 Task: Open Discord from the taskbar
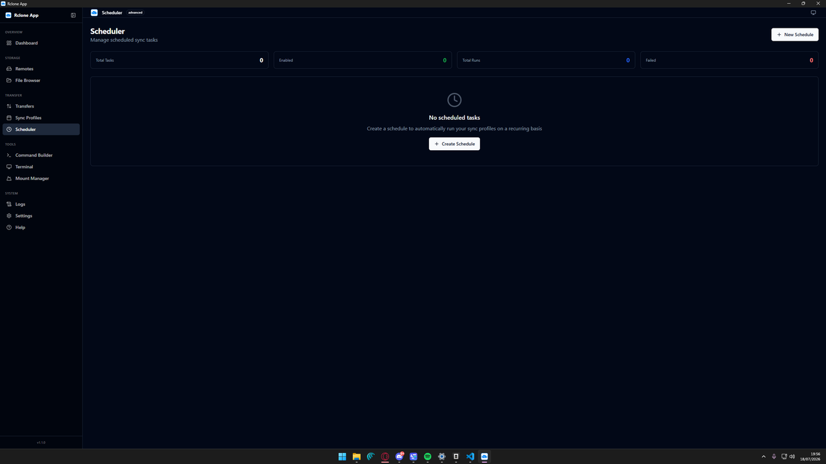coord(399,456)
